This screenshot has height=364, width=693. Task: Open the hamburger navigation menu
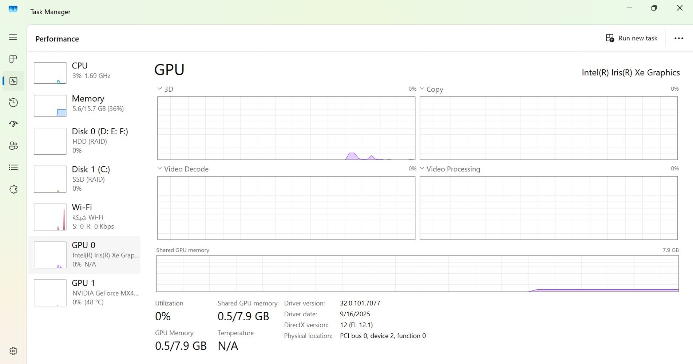(13, 37)
